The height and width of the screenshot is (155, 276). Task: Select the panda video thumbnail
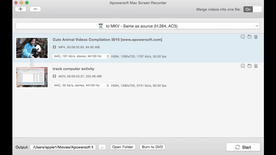[32, 48]
